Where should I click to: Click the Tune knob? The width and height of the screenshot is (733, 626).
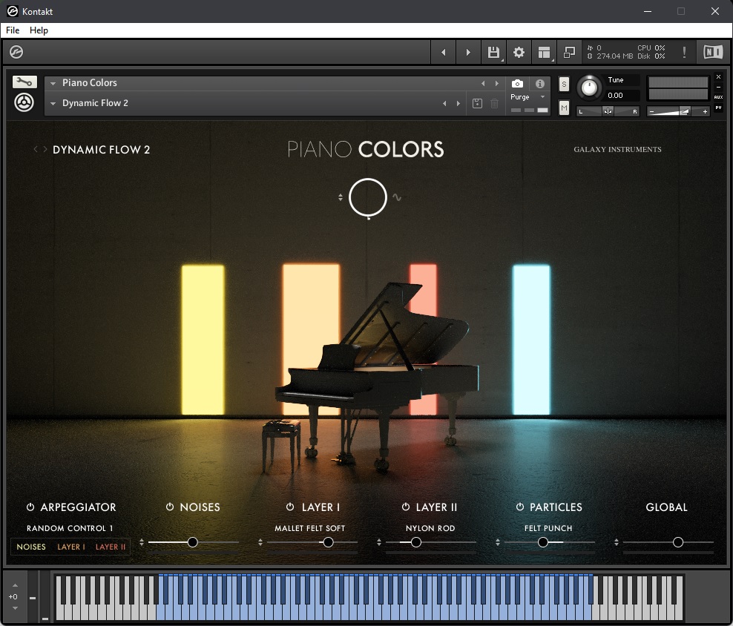(589, 88)
